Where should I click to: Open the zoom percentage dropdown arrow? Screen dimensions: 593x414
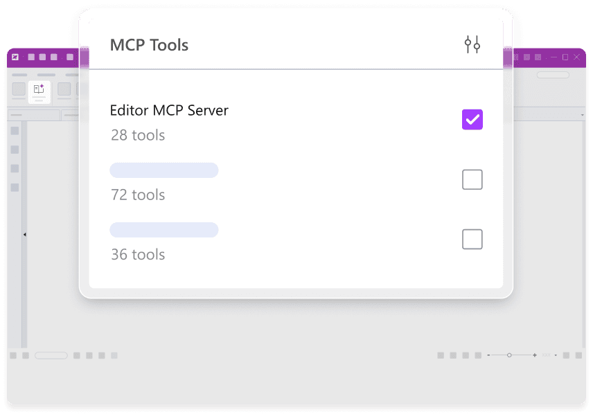click(556, 355)
